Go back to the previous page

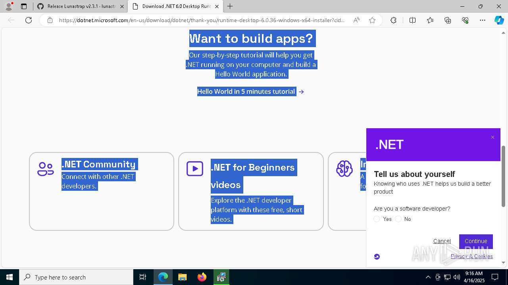[x=11, y=20]
